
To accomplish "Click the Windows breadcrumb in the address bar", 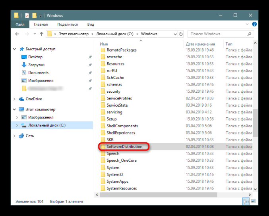I will [149, 34].
